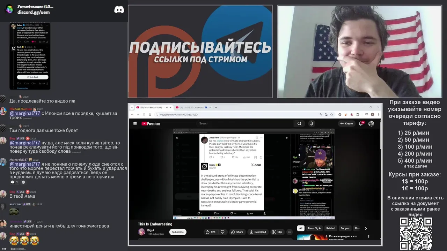Screen dimensions: 447x251
Task: Click Ask Grok in chat image
Action: tap(33, 77)
